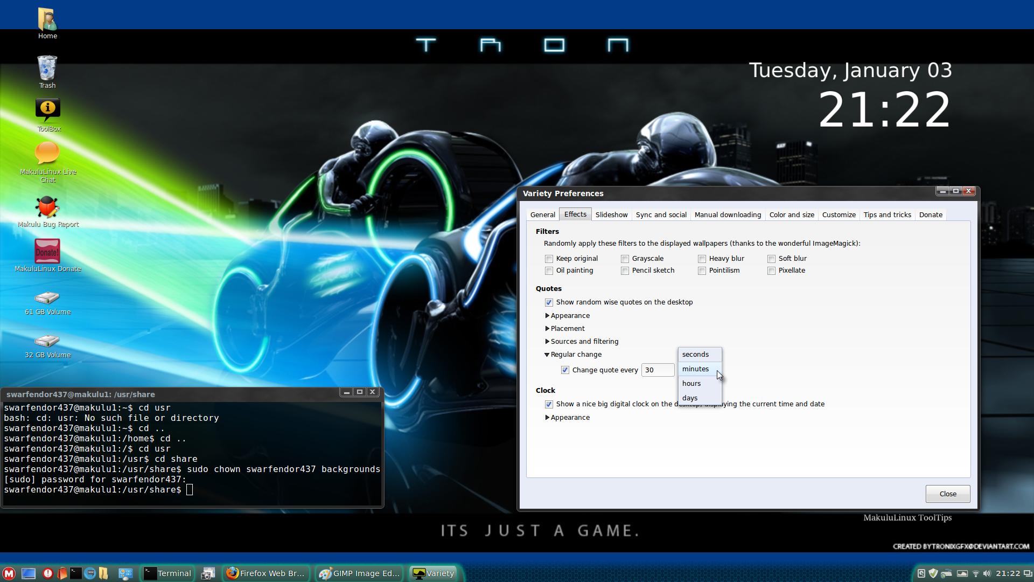The height and width of the screenshot is (582, 1034).
Task: Uncheck Change quote every checkbox
Action: tap(565, 370)
